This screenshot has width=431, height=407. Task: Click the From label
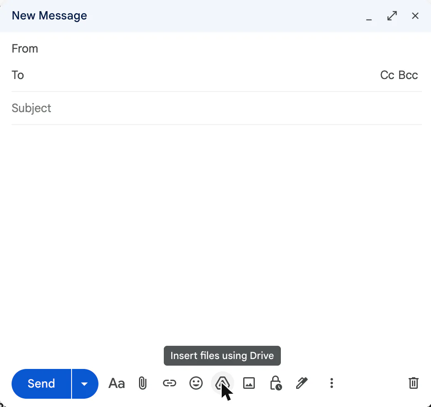point(25,49)
